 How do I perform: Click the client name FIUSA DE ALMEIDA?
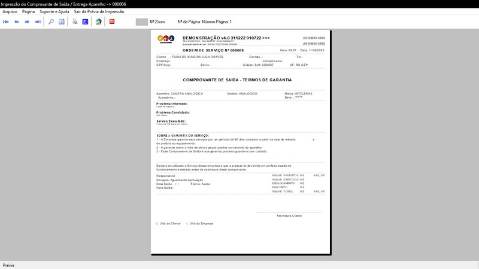(198, 57)
